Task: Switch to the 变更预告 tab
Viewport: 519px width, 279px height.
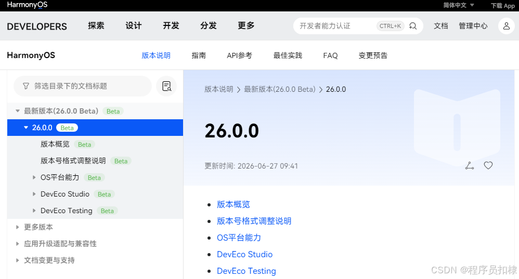Action: tap(373, 55)
